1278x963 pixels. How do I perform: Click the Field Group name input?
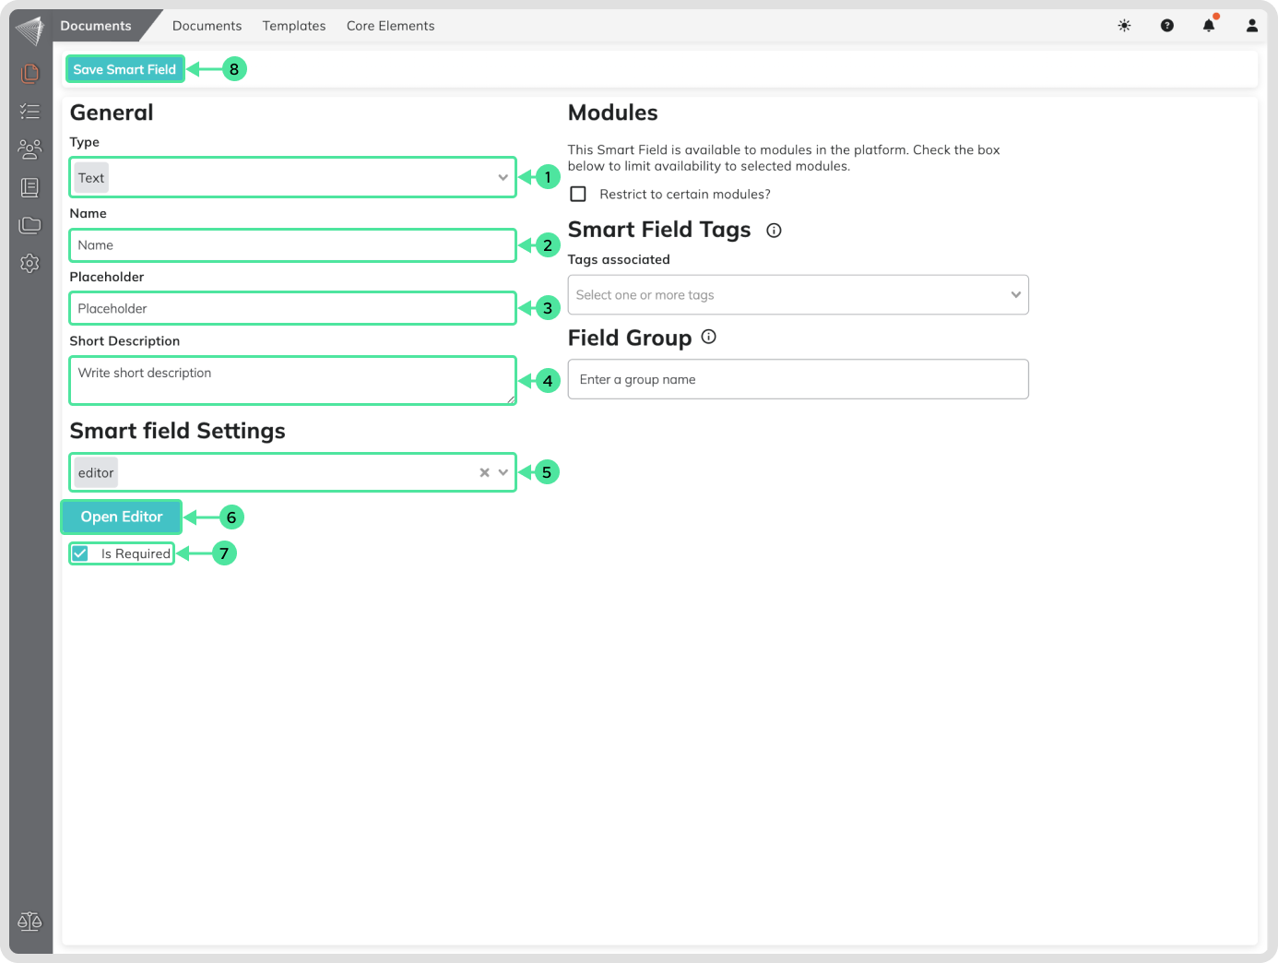pos(798,380)
